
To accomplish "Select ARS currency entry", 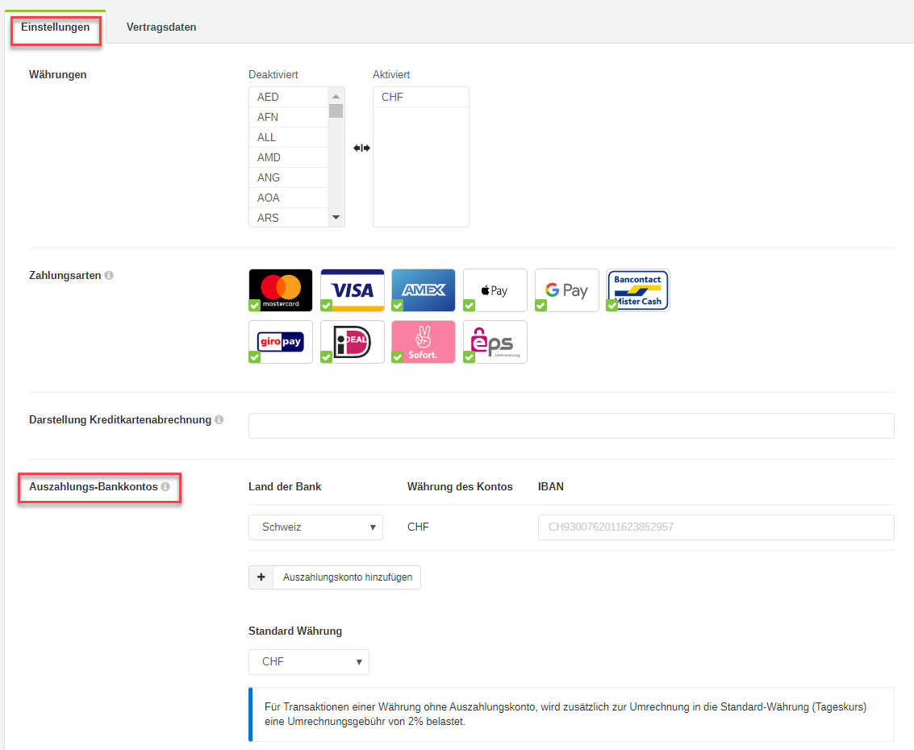I will [288, 218].
